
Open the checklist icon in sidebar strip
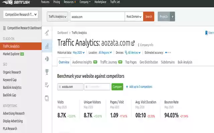point(47,85)
